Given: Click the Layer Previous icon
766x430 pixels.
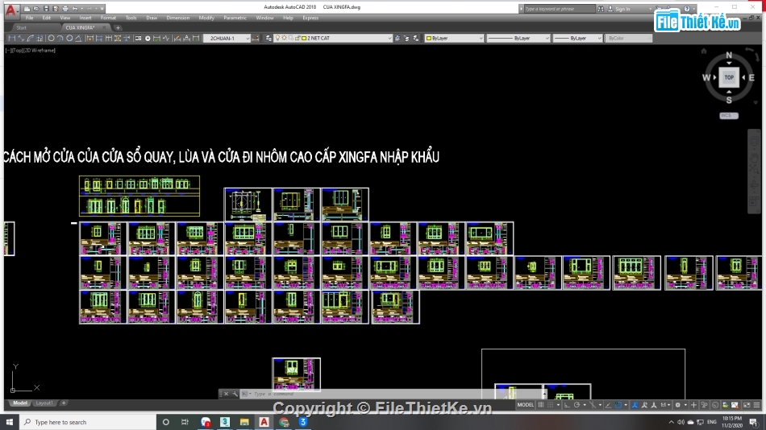Looking at the screenshot, I should click(406, 38).
